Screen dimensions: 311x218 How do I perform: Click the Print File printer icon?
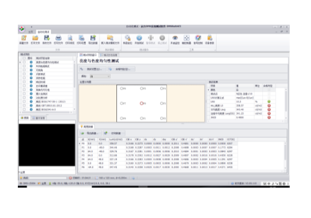tap(58, 38)
